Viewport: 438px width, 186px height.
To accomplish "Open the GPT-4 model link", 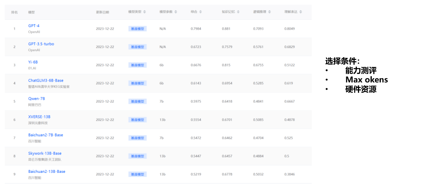I will click(34, 26).
